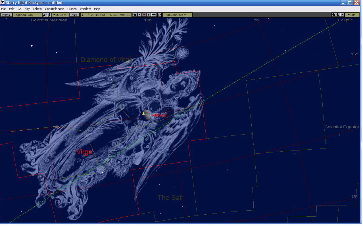
Task: Open the Edit menu
Action: click(12, 9)
